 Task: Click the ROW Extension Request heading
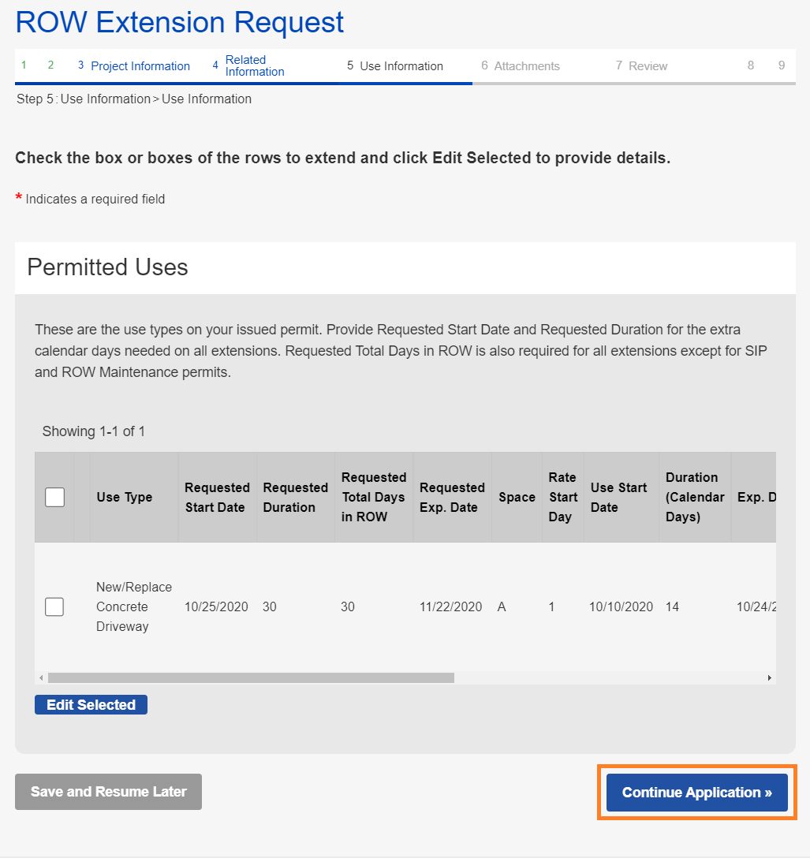pos(179,22)
